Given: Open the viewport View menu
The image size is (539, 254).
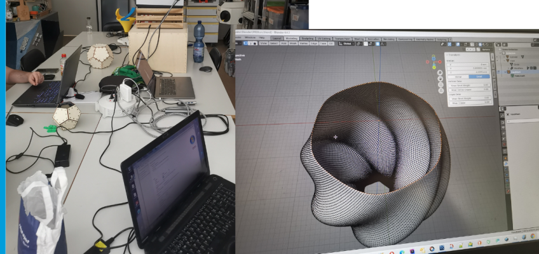Looking at the screenshot, I should pyautogui.click(x=264, y=44).
